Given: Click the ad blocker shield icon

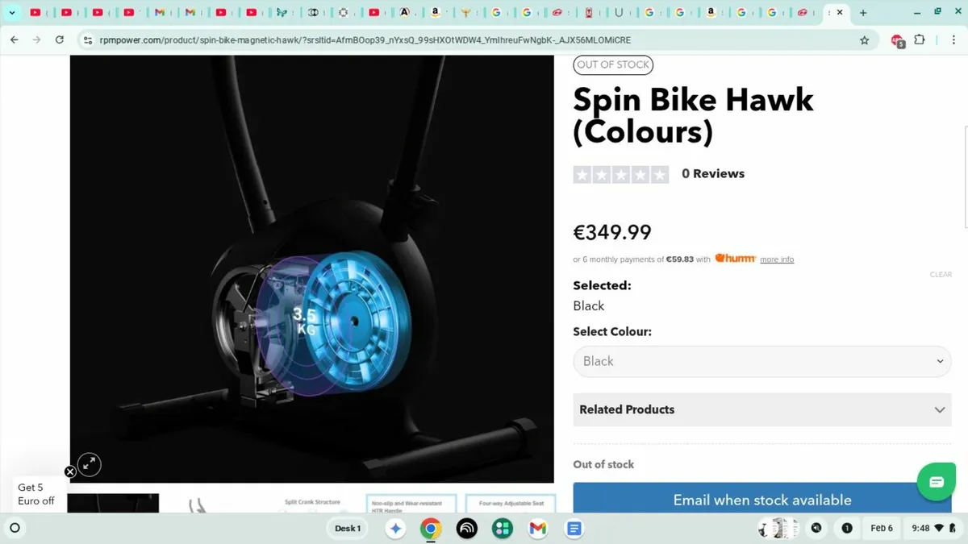Looking at the screenshot, I should click(x=895, y=39).
